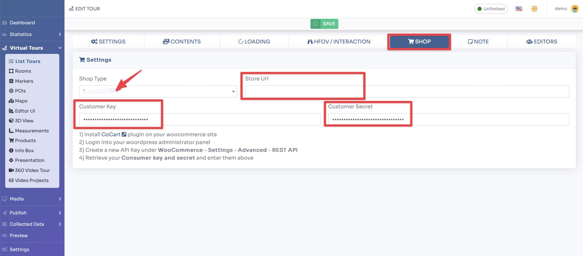The image size is (583, 256).
Task: Expand the Collected Data chevron
Action: 60,224
